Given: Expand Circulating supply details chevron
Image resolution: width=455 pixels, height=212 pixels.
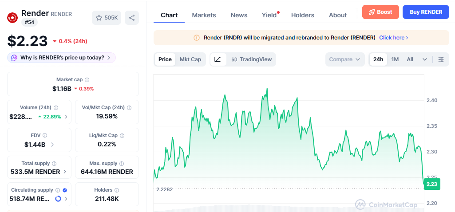Looking at the screenshot, I should 66,199.
